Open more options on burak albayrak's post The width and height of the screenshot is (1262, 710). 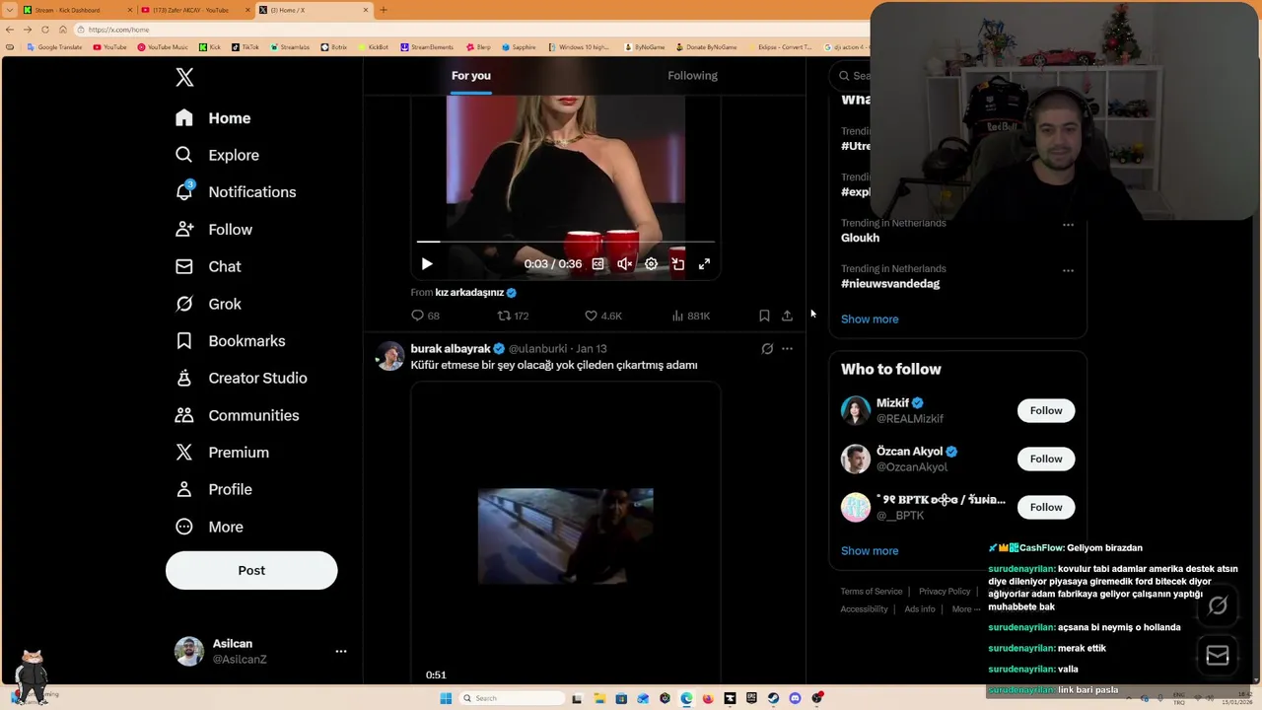787,349
